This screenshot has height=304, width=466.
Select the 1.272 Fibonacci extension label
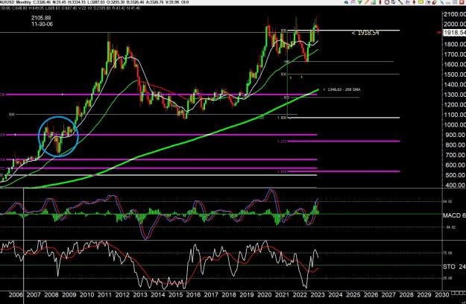point(282,142)
